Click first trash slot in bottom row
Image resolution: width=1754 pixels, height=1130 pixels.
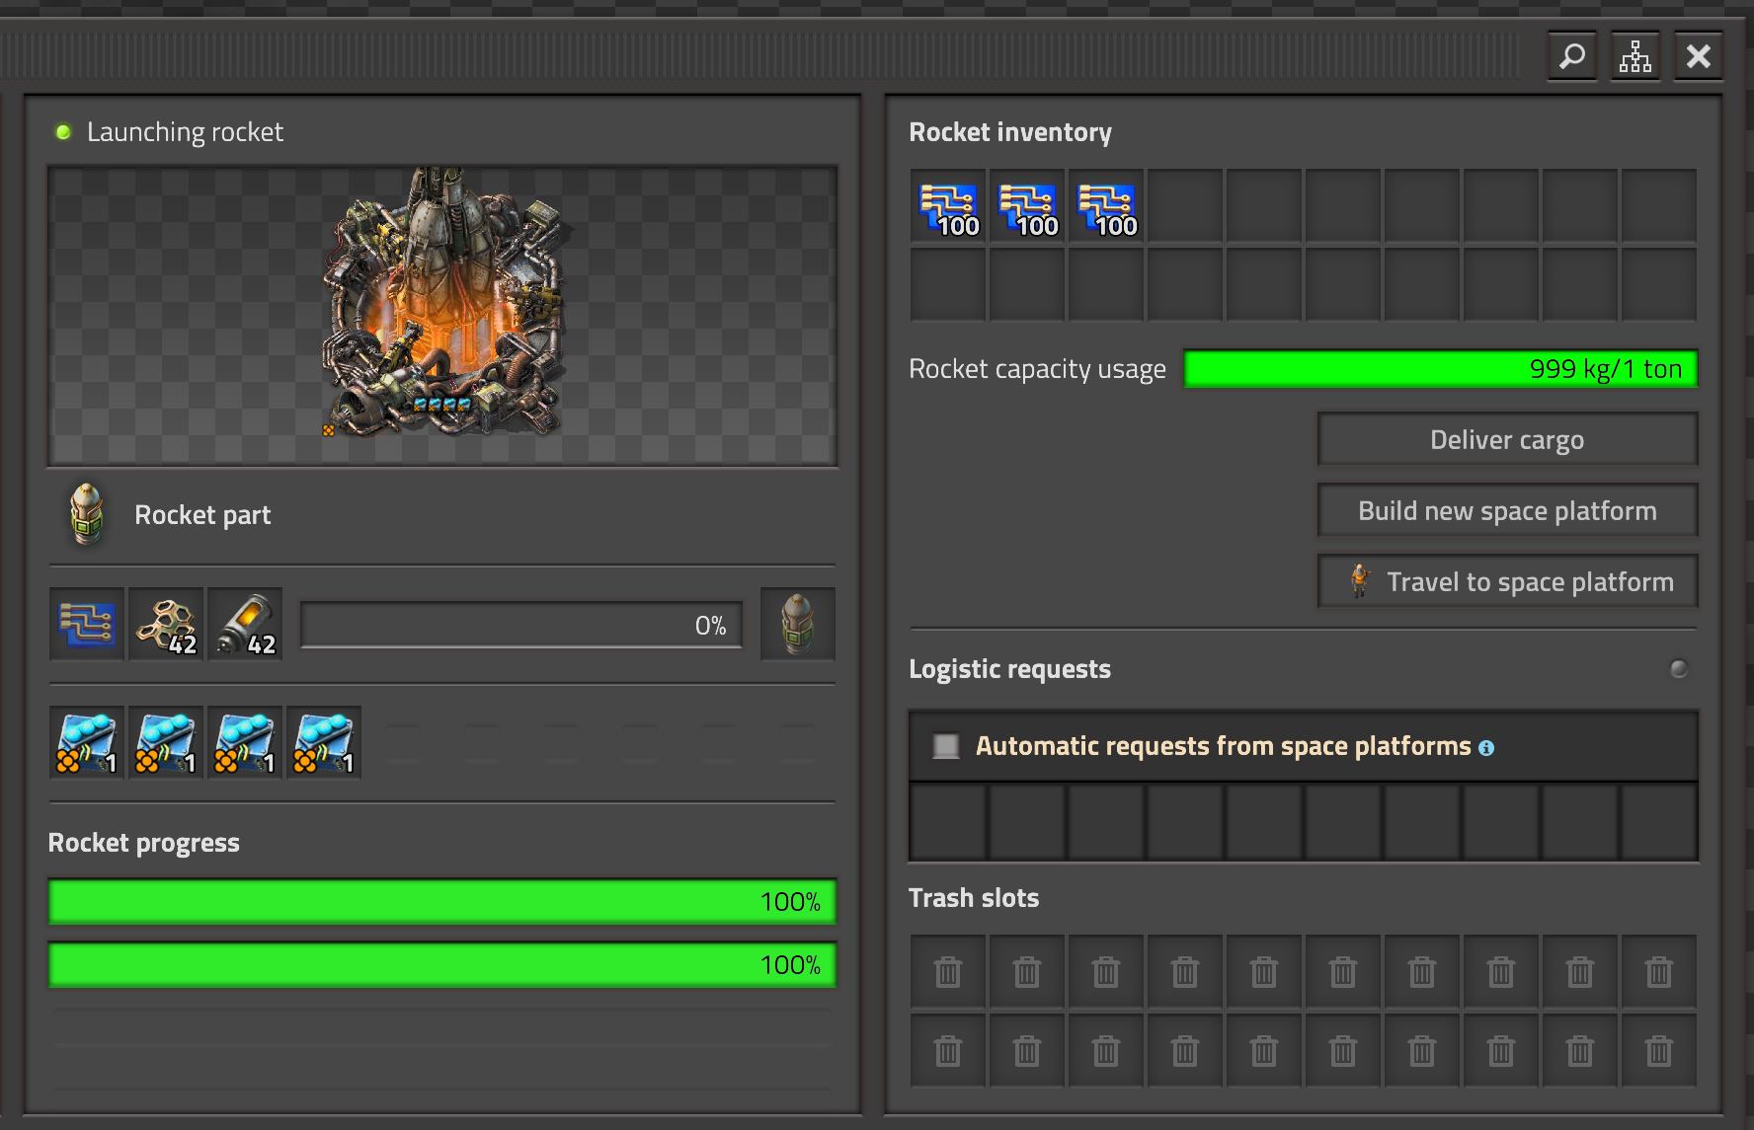click(948, 1051)
